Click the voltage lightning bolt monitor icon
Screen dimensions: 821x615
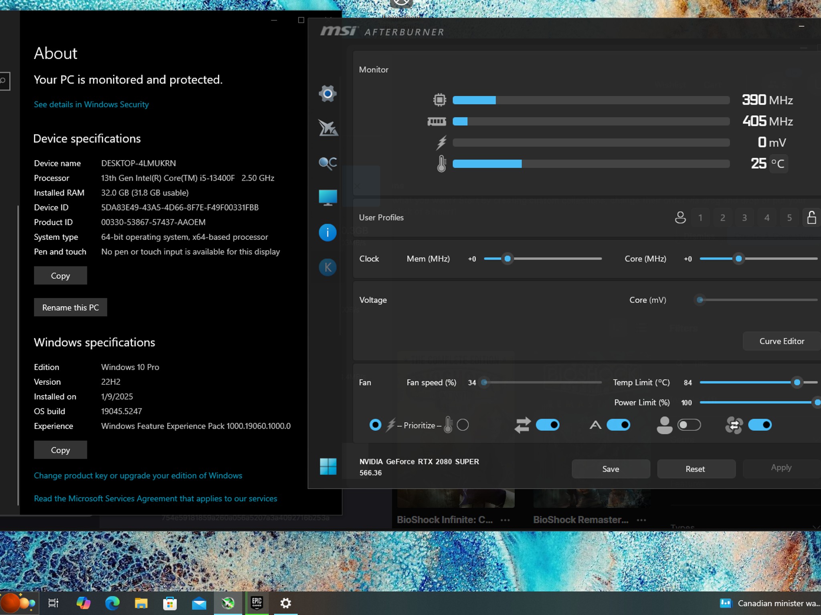tap(441, 143)
